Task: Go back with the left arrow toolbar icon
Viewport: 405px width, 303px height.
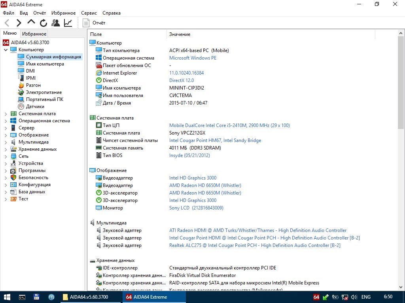Action: [7, 23]
